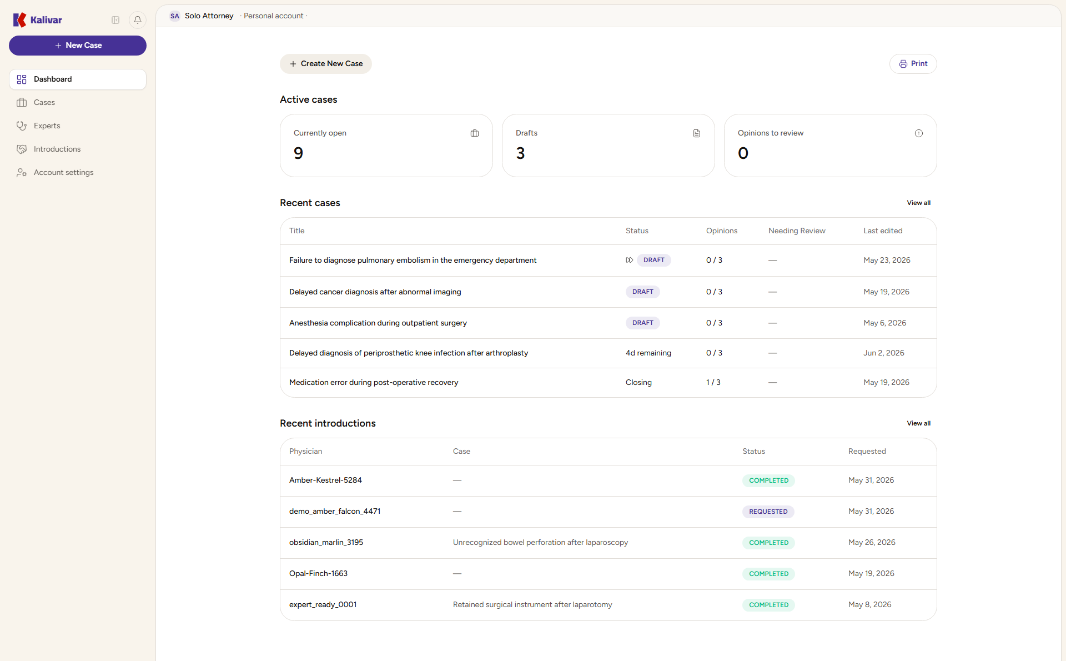The image size is (1066, 661).
Task: Open Amber-Kestrel-5284 introduction row
Action: tap(609, 481)
